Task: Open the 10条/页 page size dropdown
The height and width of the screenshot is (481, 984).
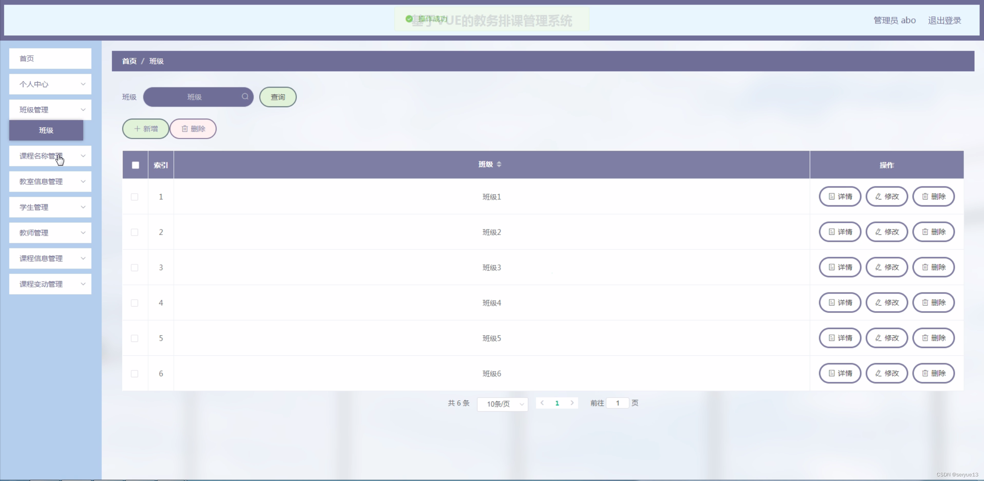Action: [502, 404]
